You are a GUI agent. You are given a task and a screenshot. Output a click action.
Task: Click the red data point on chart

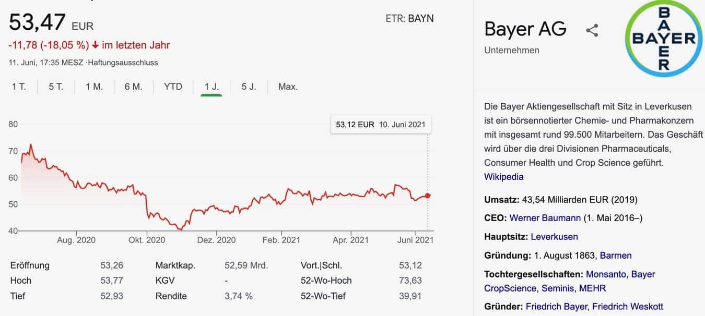pos(428,196)
